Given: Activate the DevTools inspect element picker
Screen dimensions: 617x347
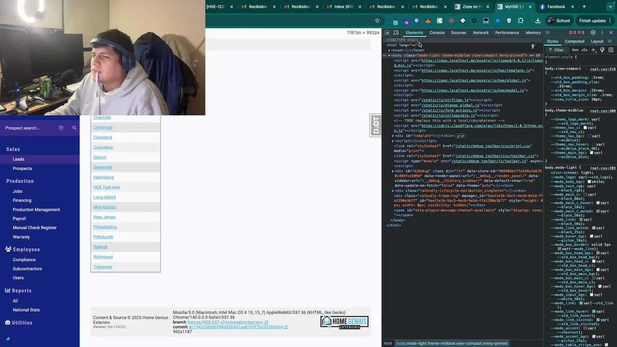Looking at the screenshot, I should (387, 33).
